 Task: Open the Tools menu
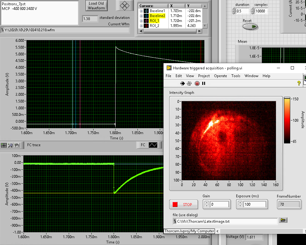(x=235, y=76)
